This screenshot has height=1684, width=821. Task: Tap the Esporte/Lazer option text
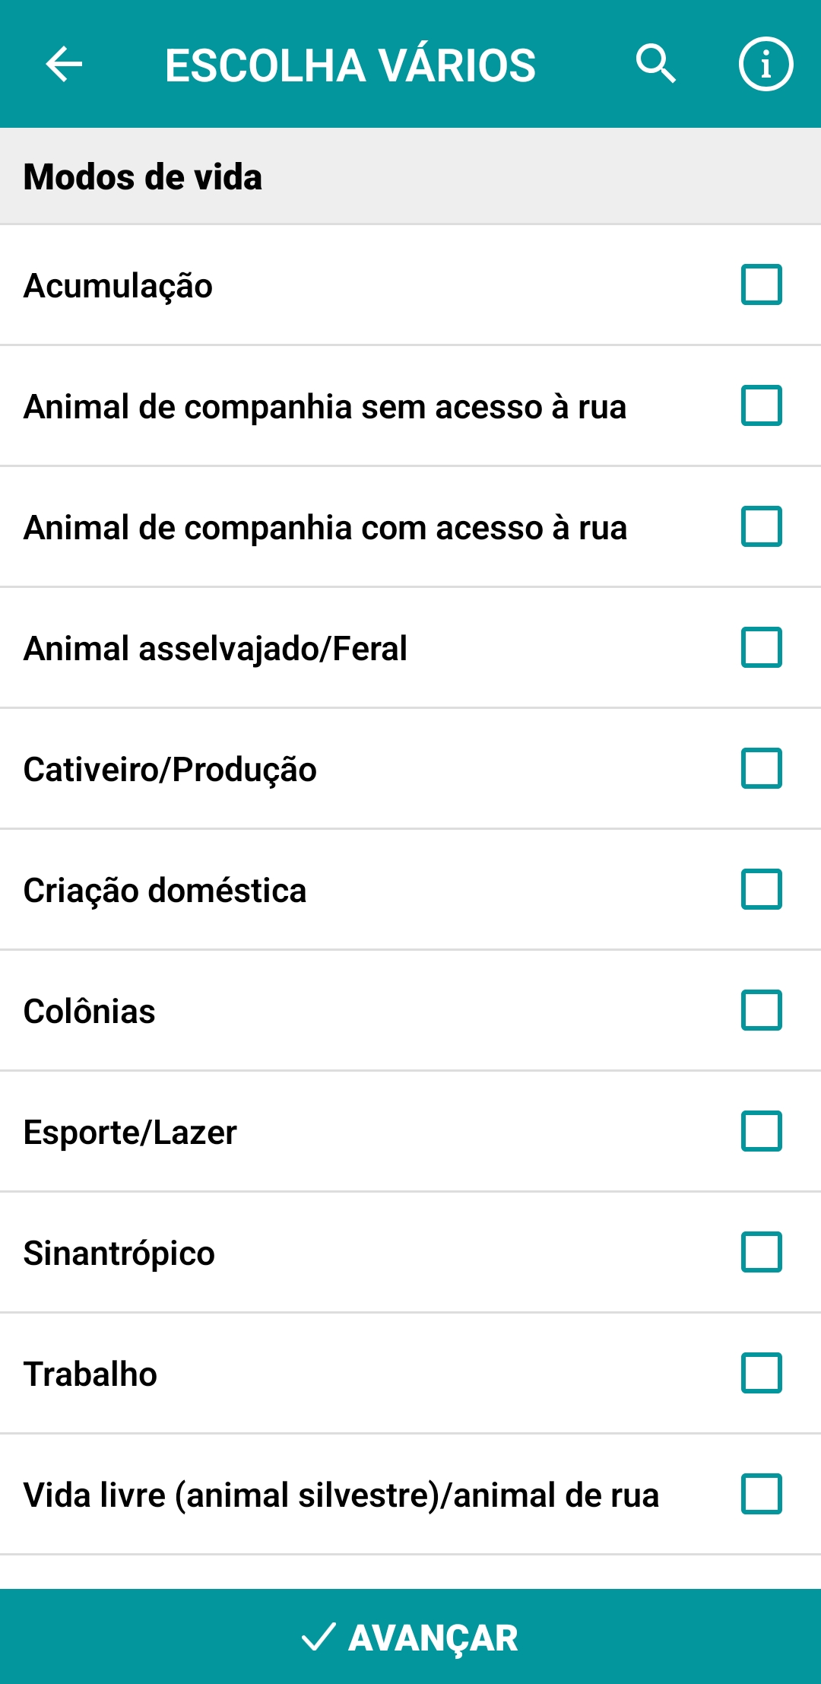pyautogui.click(x=130, y=1133)
